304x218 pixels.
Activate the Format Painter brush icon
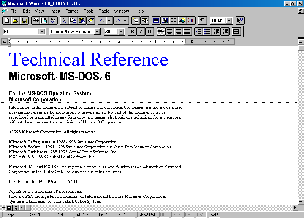click(91, 21)
